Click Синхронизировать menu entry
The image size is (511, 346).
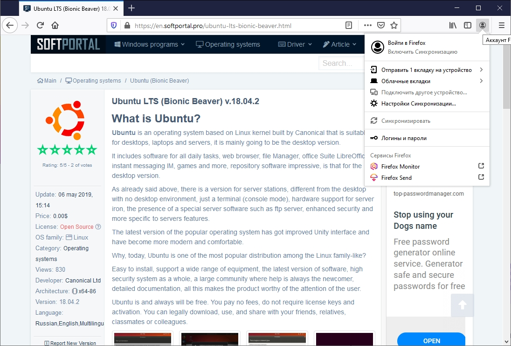click(427, 121)
